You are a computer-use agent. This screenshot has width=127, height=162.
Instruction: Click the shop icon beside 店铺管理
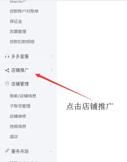point(7,84)
